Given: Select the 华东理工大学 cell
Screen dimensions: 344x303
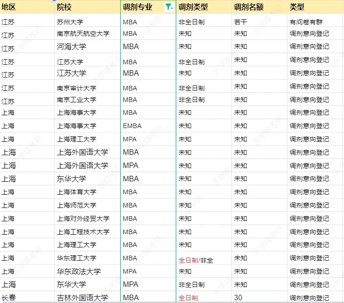Looking at the screenshot, I should (77, 258).
